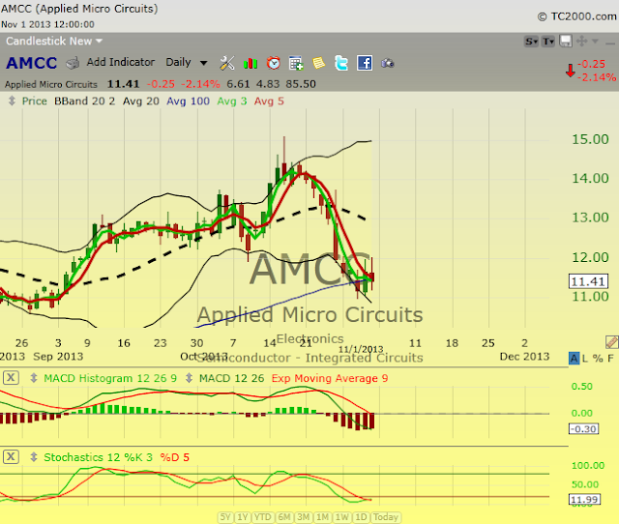
Task: Click the BBand 20 2 indicator label
Action: pos(84,102)
